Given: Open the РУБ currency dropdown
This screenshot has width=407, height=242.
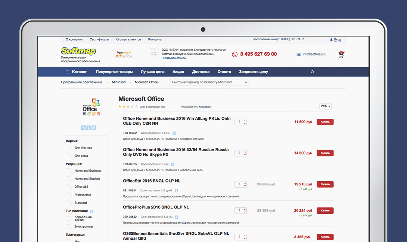Looking at the screenshot, I should [x=325, y=106].
